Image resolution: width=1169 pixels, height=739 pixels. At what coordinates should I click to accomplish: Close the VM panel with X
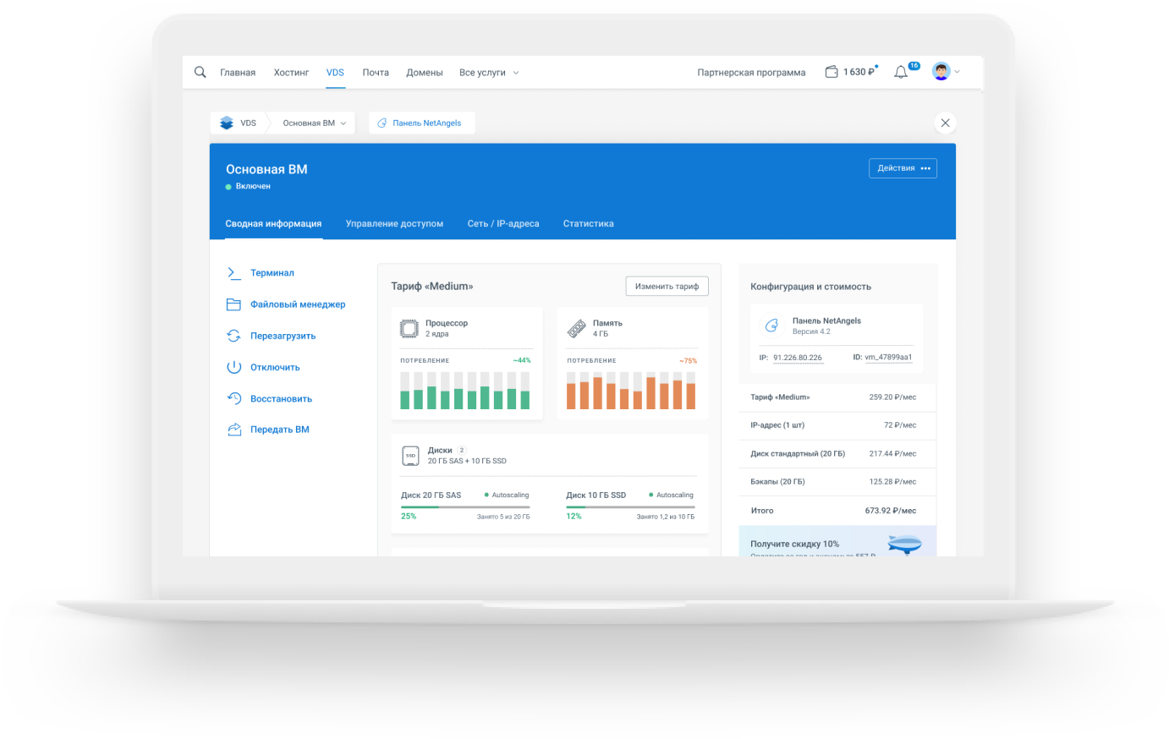(945, 123)
